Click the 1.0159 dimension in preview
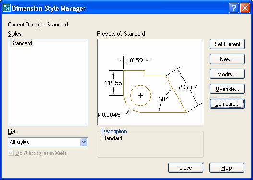This screenshot has width=253, height=180. (134, 60)
